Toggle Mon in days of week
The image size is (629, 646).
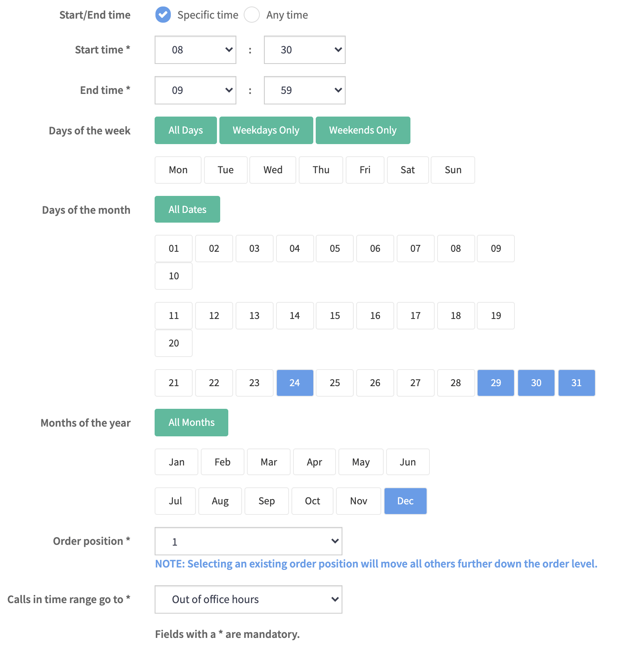point(178,170)
